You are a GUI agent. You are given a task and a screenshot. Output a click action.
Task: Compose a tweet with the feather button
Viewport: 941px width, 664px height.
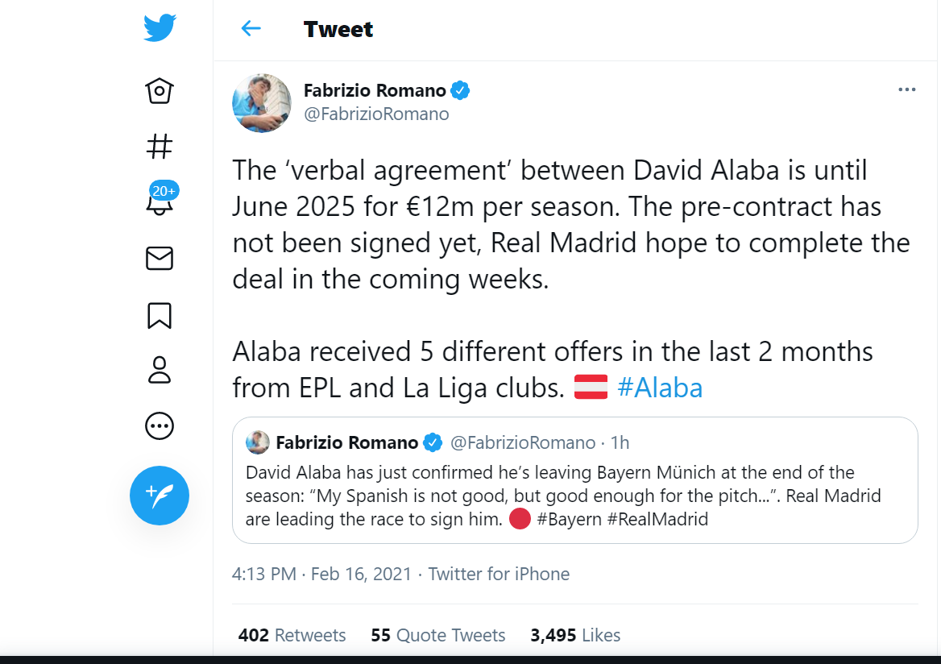pyautogui.click(x=159, y=495)
